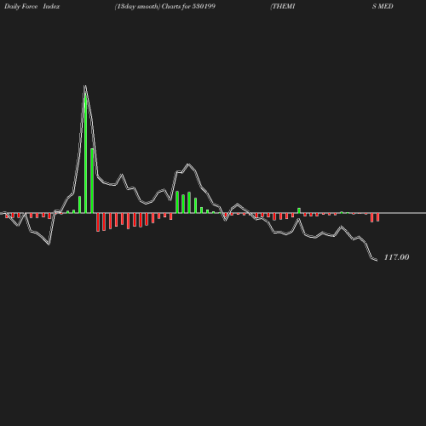426x426 pixels.
Task: Click the '(THEMI' header text
Action: point(283,7)
